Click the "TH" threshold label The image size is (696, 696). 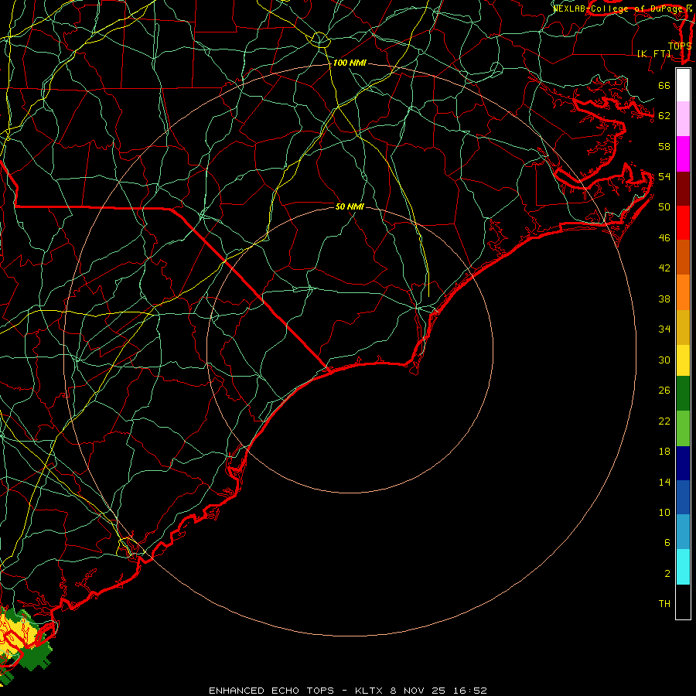point(664,604)
